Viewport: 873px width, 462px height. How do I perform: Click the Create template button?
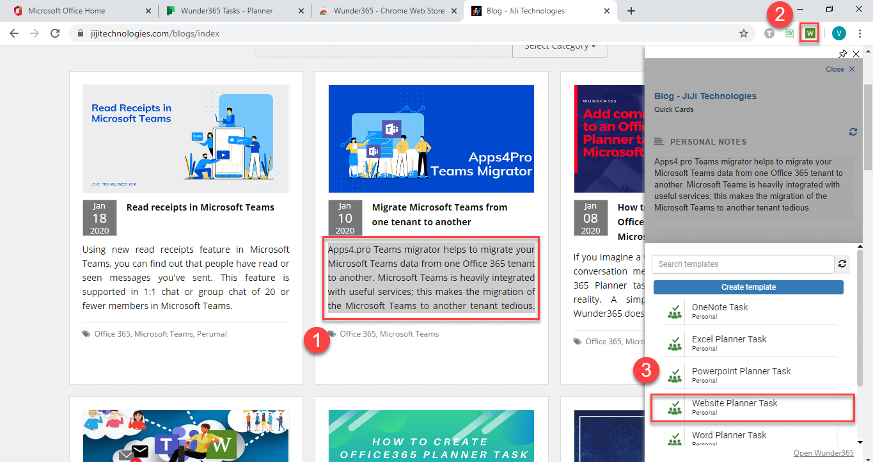tap(748, 287)
